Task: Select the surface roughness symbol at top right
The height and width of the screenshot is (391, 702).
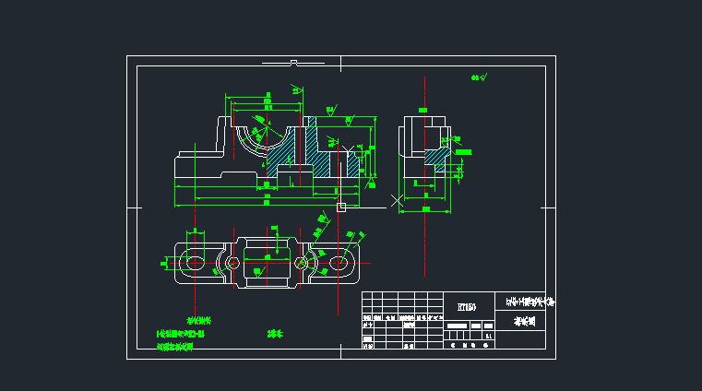Action: click(478, 78)
